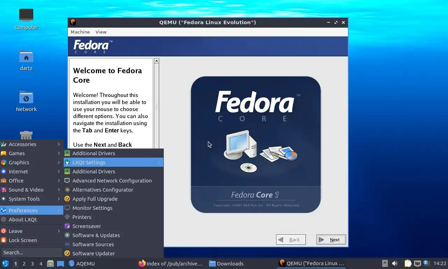Click the update notifier tray icon

[426, 263]
